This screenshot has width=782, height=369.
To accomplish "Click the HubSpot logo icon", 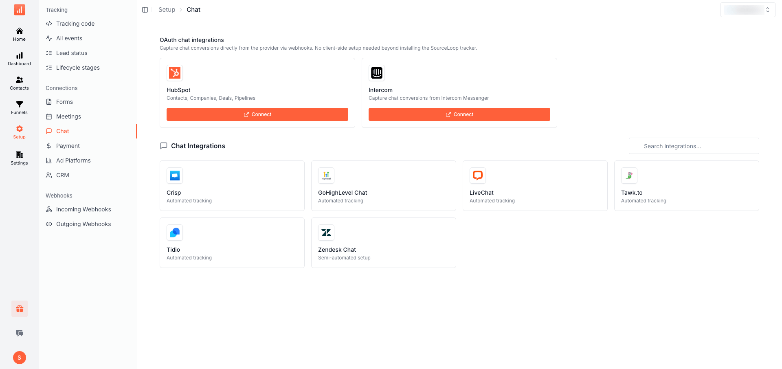I will click(x=175, y=73).
